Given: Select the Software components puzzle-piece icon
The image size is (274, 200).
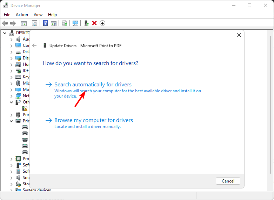Looking at the screenshot, I should (x=18, y=165).
